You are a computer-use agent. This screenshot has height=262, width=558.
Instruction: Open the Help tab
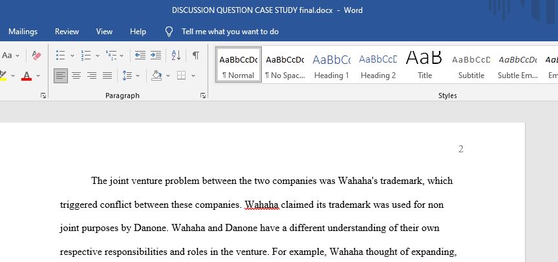pyautogui.click(x=138, y=32)
